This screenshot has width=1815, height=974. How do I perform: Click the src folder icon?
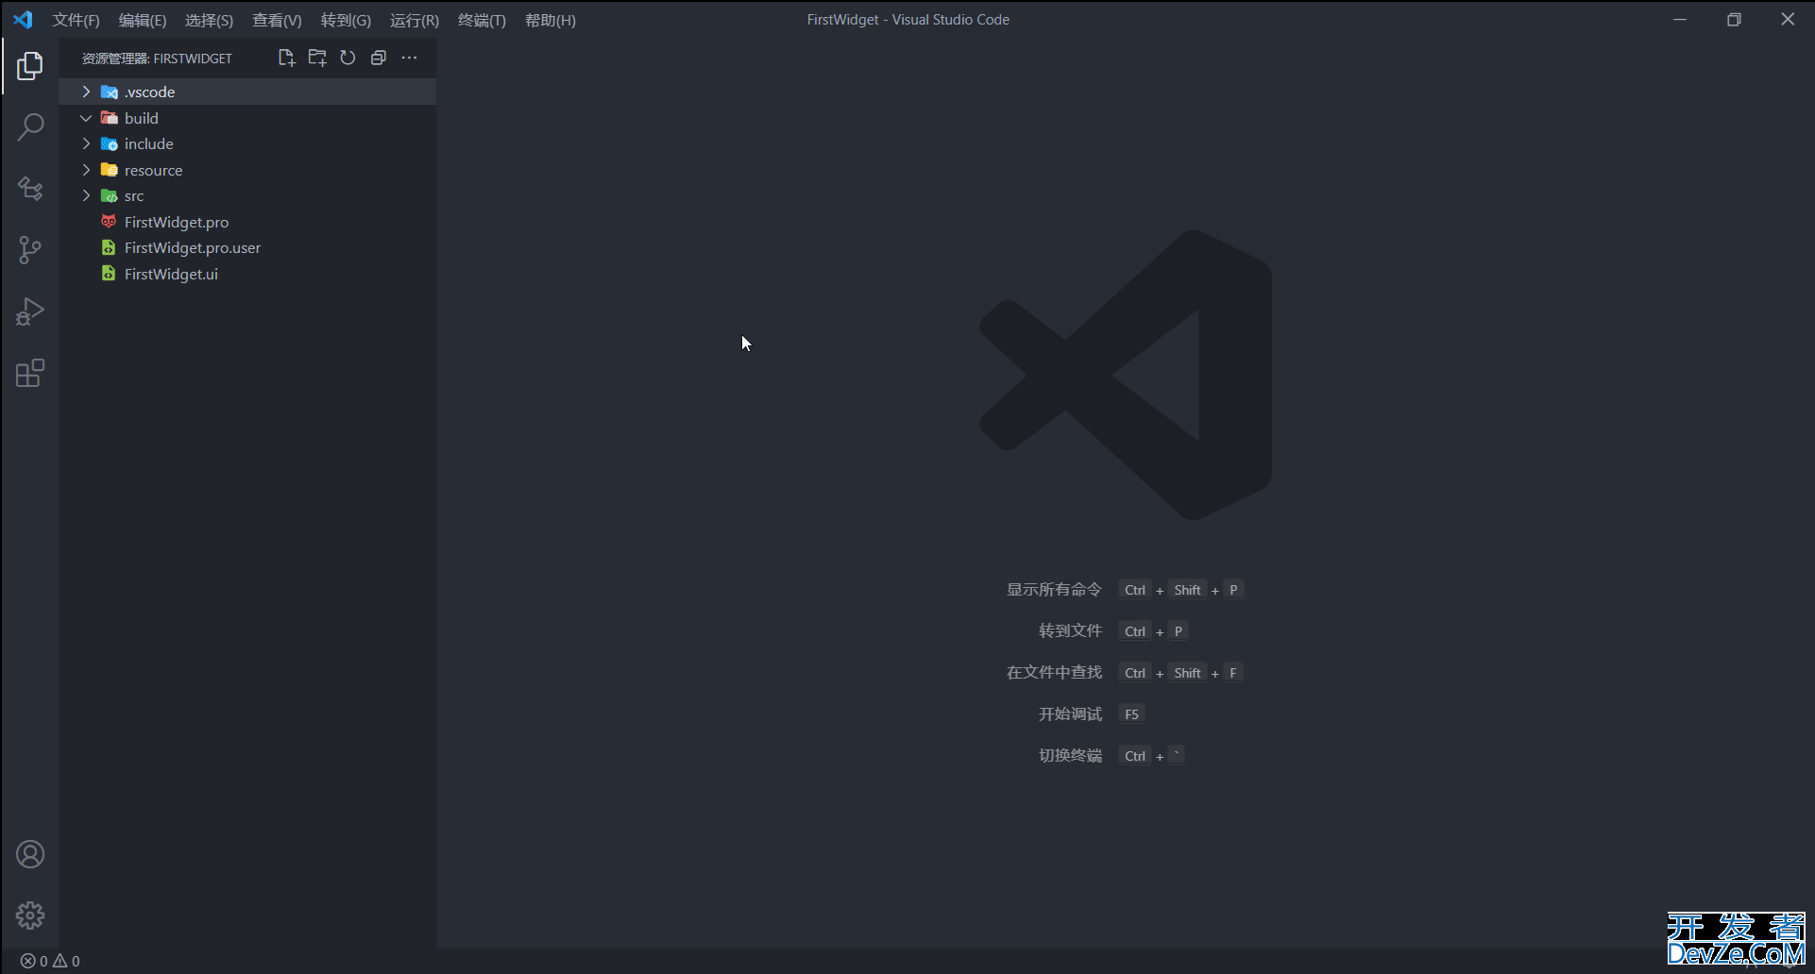point(110,195)
